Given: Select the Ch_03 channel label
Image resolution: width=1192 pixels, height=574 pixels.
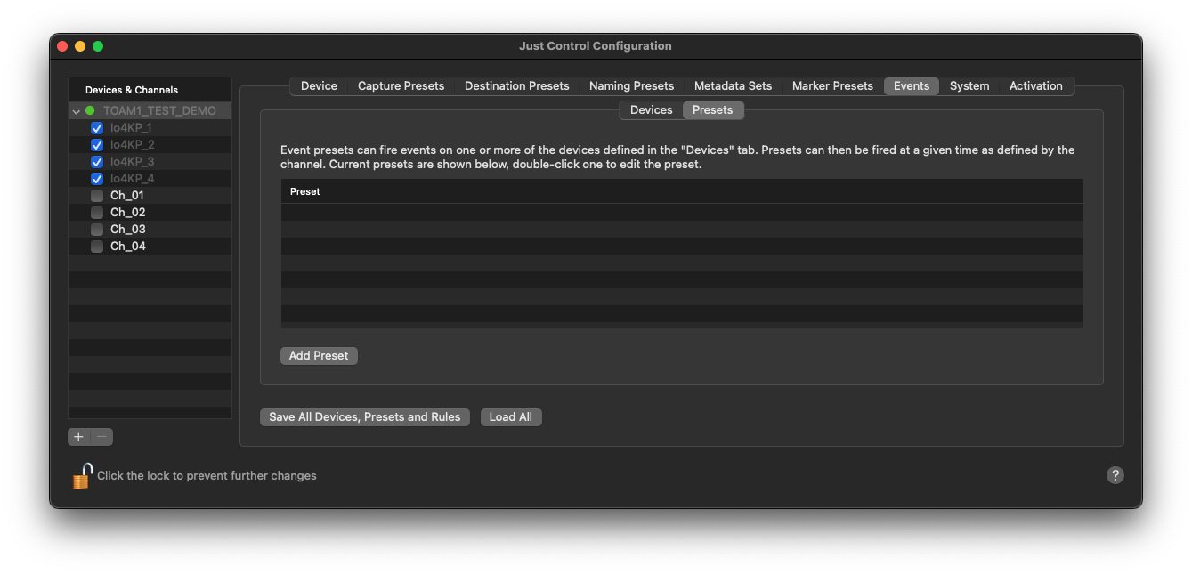Looking at the screenshot, I should coord(127,230).
